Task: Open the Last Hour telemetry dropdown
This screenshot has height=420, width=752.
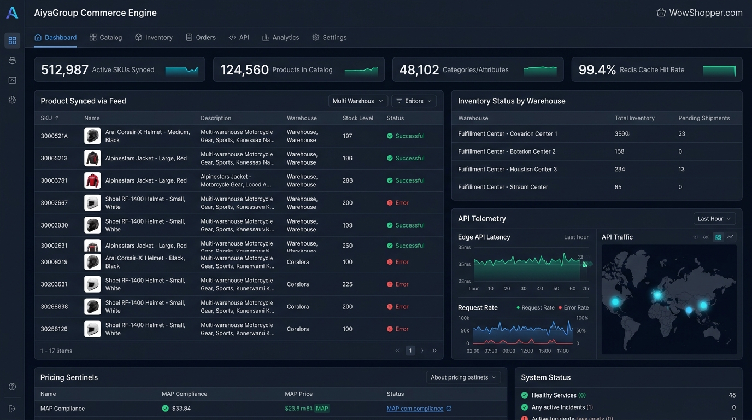Action: [714, 219]
